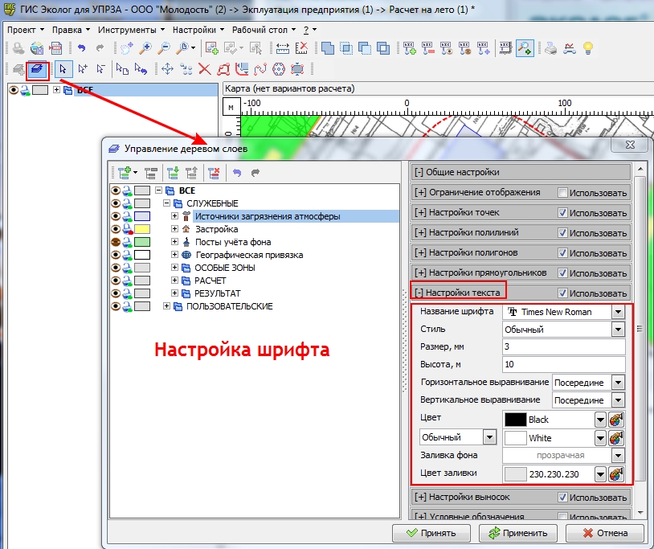Click the Принять button
654x549 pixels.
[x=431, y=533]
